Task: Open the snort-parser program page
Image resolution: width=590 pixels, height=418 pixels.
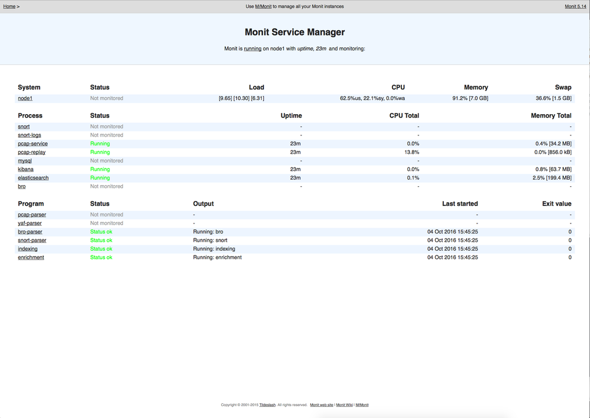Action: tap(31, 240)
